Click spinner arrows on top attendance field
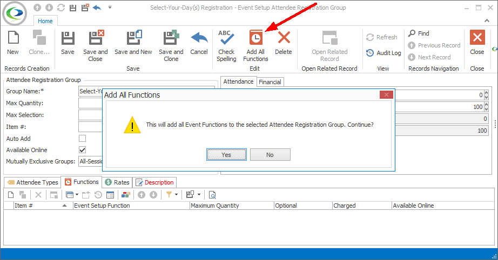The height and width of the screenshot is (260, 498). tap(486, 95)
